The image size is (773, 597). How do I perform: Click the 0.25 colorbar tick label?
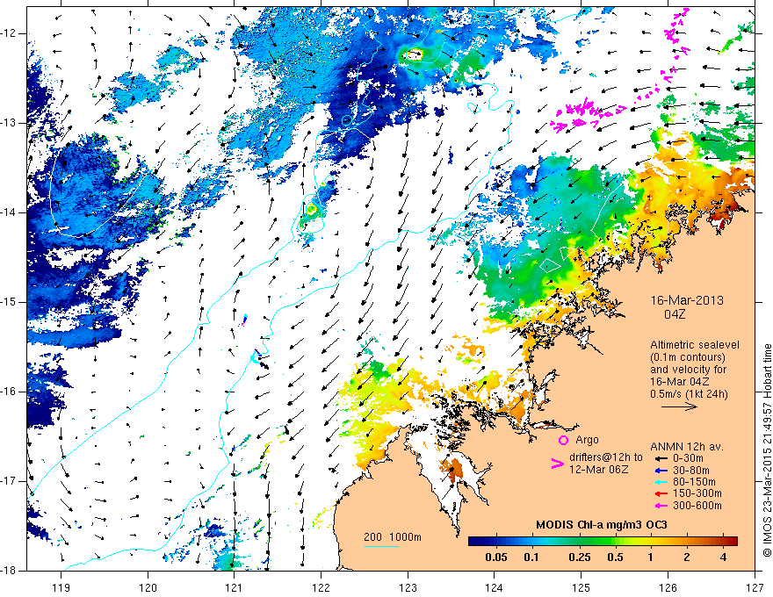click(579, 557)
